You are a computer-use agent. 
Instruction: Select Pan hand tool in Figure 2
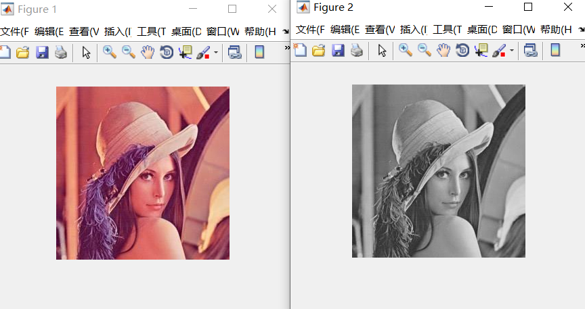click(x=443, y=50)
